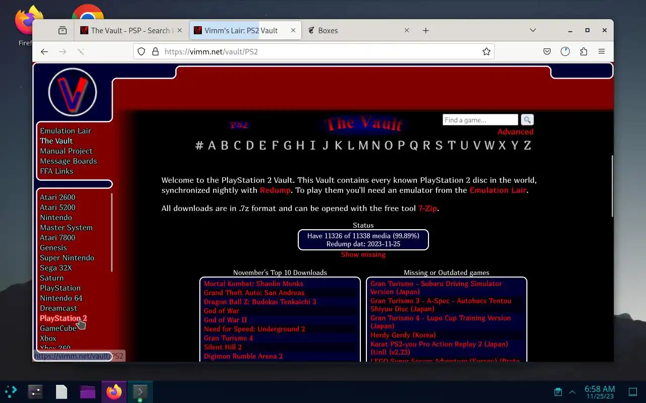Open Gran Turismo 4 download link

tap(229, 338)
